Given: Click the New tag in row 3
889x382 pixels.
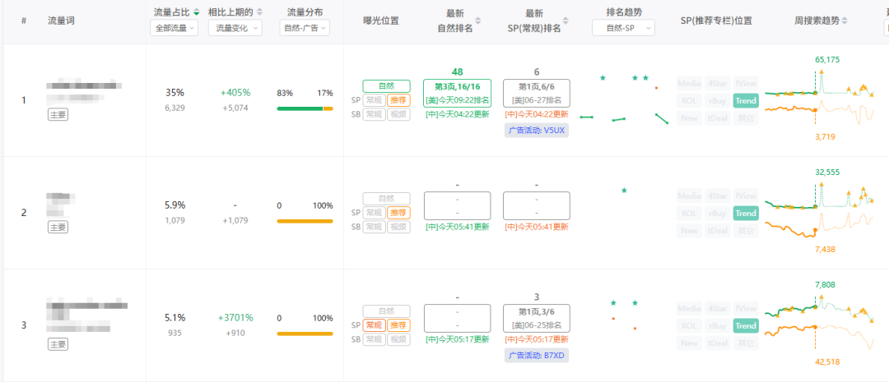Looking at the screenshot, I should (690, 343).
